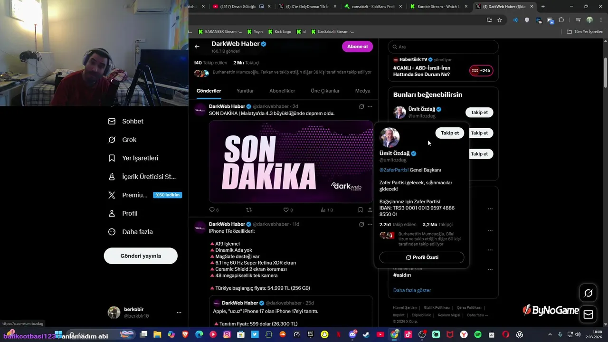Switch to the Yanıtlar tab
The height and width of the screenshot is (342, 608).
tap(245, 91)
